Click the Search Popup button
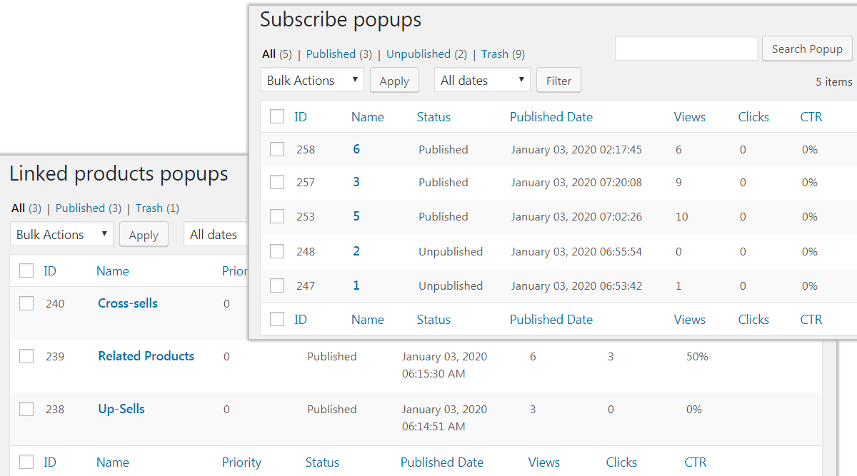This screenshot has height=476, width=857. pyautogui.click(x=807, y=49)
